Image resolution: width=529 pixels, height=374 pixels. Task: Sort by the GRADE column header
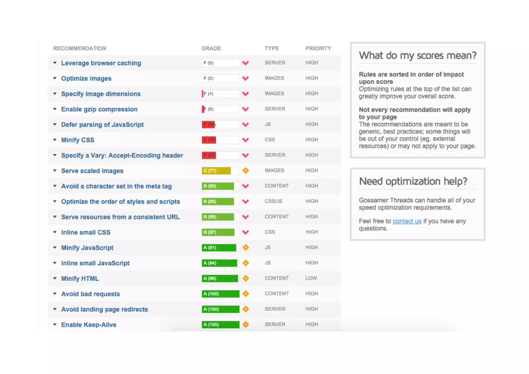[x=211, y=48]
